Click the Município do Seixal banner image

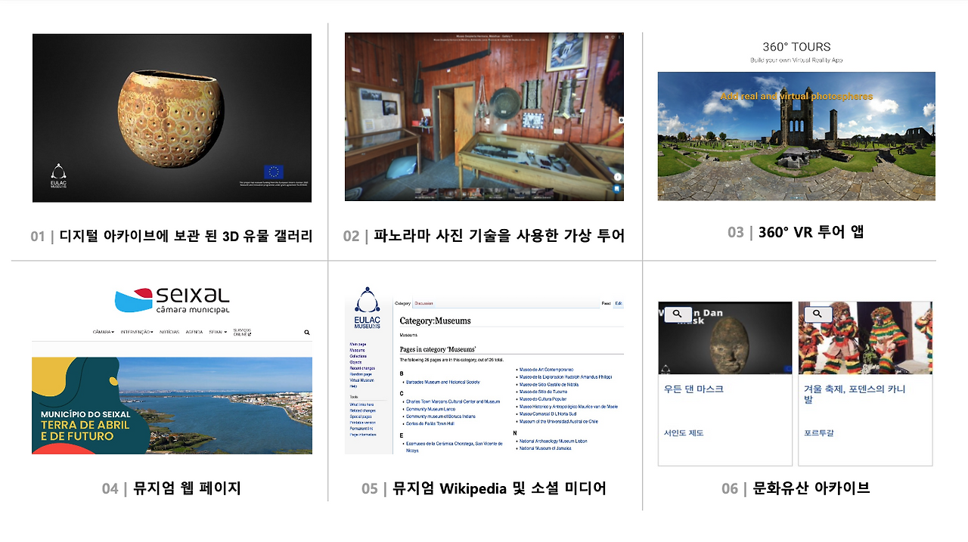pos(172,405)
